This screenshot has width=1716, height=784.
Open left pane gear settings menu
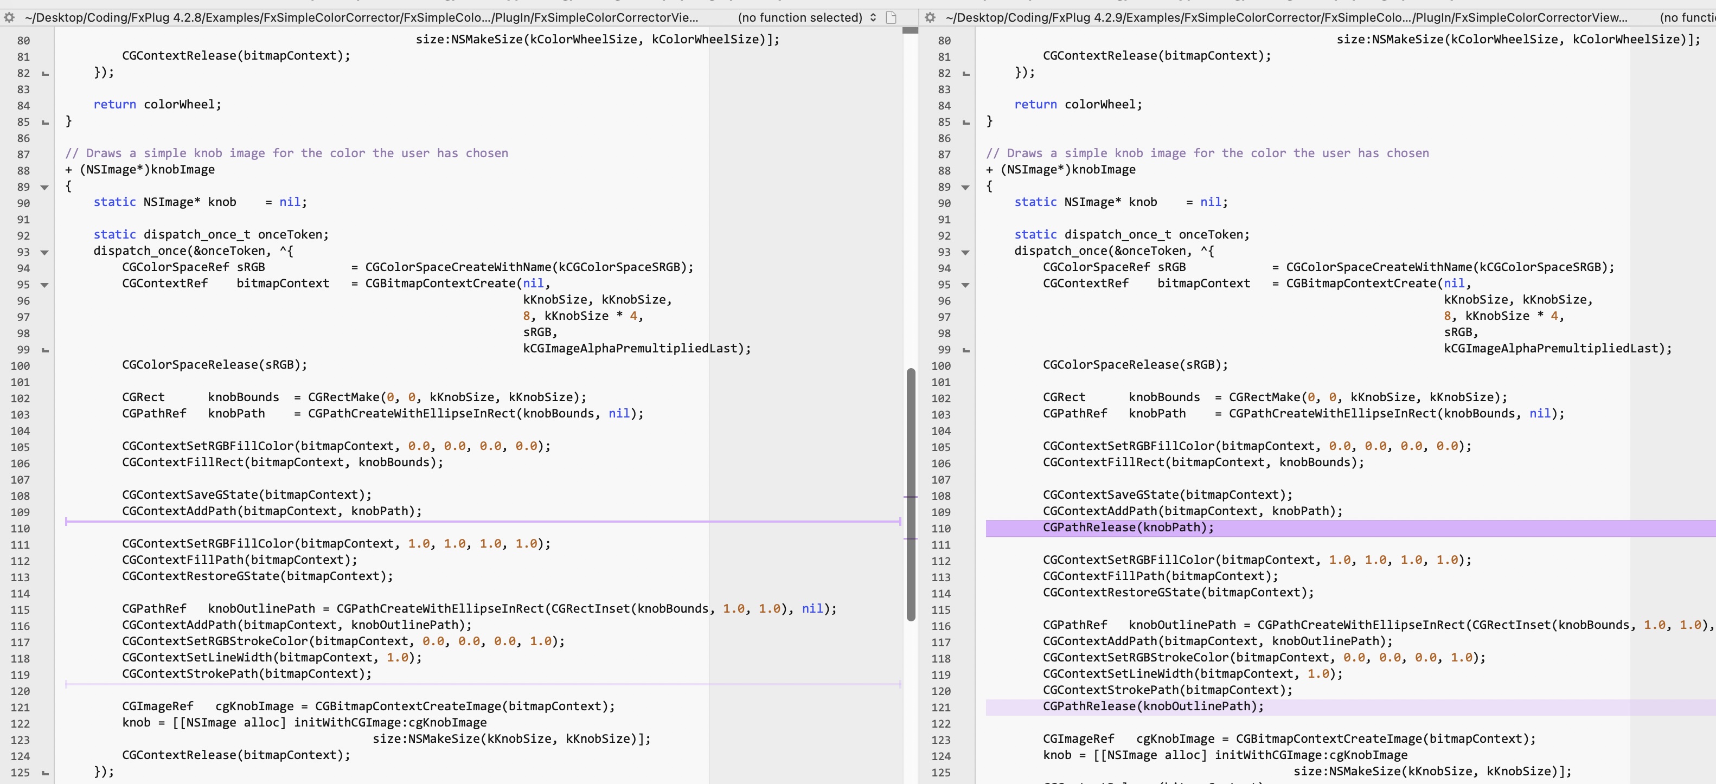click(9, 18)
